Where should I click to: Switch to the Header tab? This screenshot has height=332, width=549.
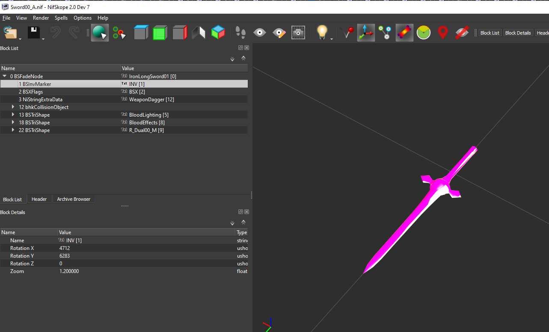(39, 199)
